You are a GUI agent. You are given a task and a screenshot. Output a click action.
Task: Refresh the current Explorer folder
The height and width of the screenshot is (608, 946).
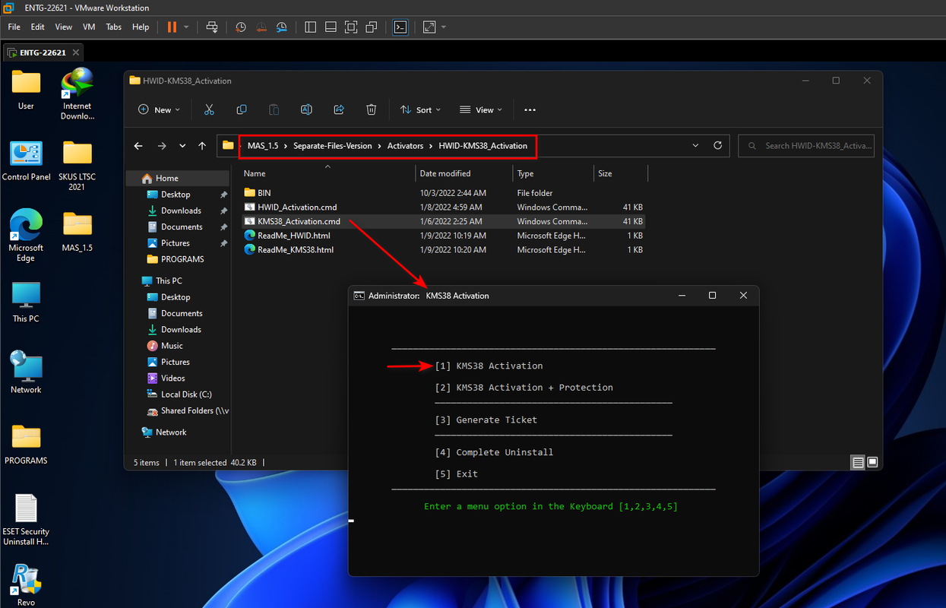click(x=717, y=146)
